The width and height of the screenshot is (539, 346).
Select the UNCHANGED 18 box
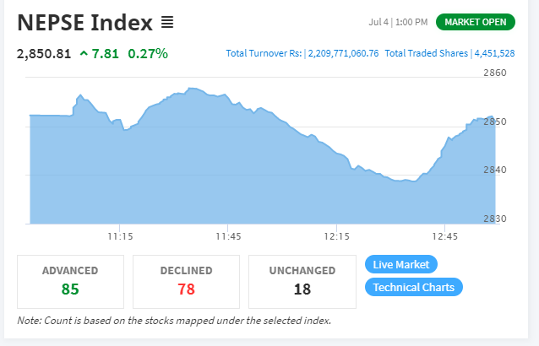[x=302, y=282]
